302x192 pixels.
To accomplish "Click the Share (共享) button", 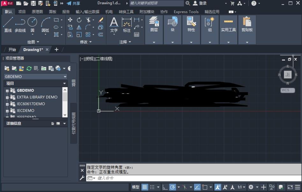I will coord(73,3).
